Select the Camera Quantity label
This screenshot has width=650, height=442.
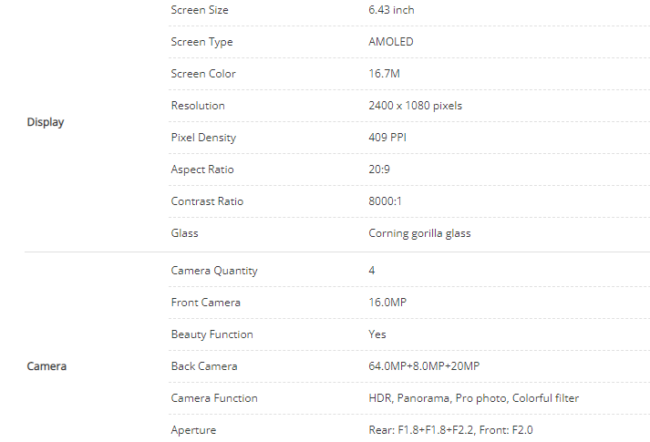pos(214,271)
